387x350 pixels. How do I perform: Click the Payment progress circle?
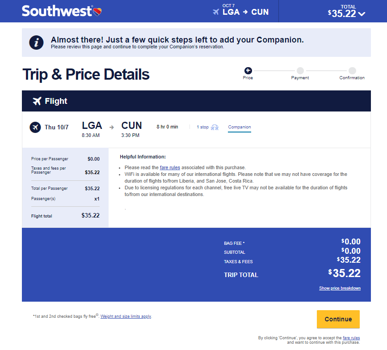pos(300,69)
